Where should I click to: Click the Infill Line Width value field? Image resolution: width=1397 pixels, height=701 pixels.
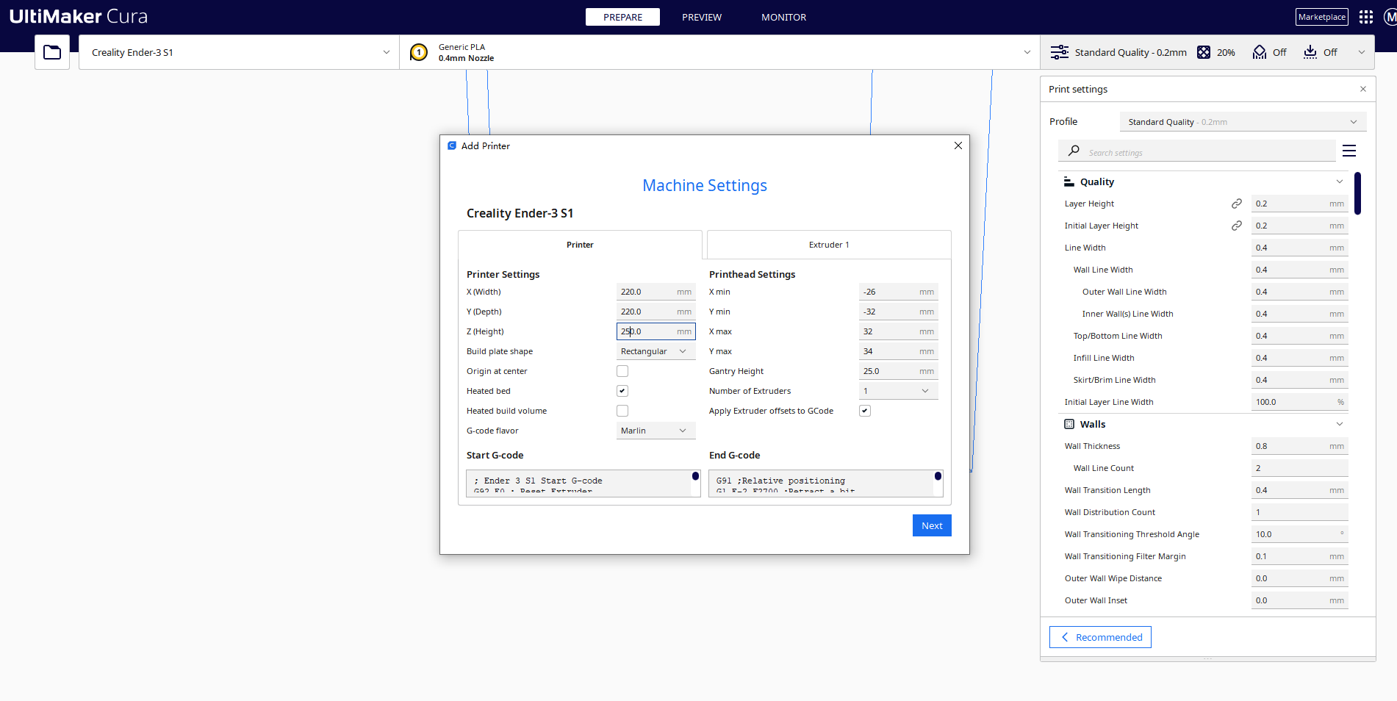click(1300, 358)
